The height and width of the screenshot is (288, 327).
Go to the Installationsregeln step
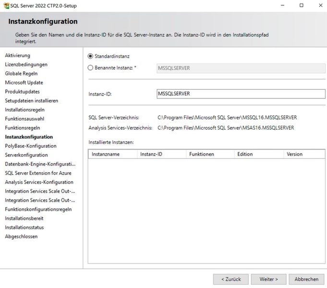coord(24,110)
